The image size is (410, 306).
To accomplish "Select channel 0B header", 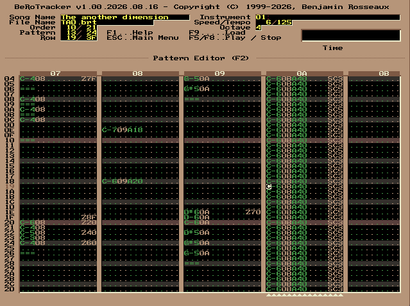I will point(374,74).
